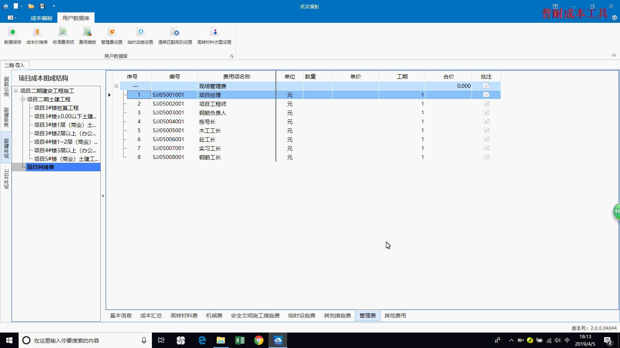Click the save disk icon in title bar
This screenshot has height=348, width=620.
[x=42, y=6]
